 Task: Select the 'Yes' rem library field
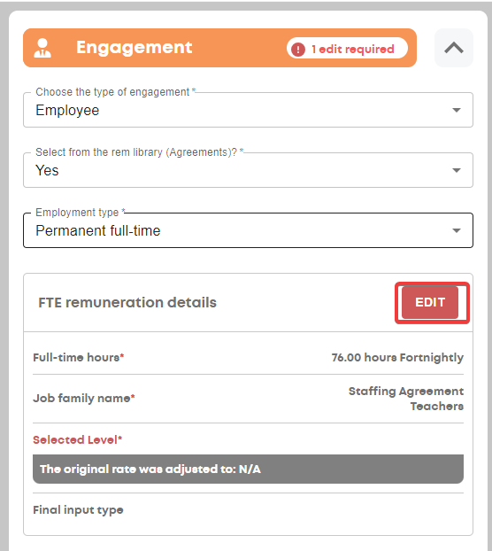(x=248, y=170)
